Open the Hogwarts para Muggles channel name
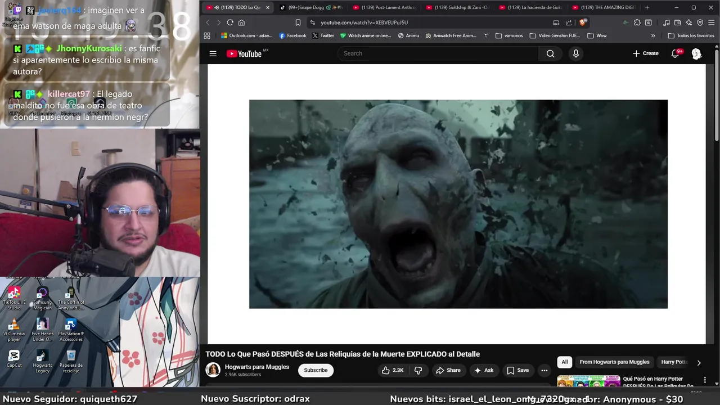The height and width of the screenshot is (405, 720). [x=257, y=367]
